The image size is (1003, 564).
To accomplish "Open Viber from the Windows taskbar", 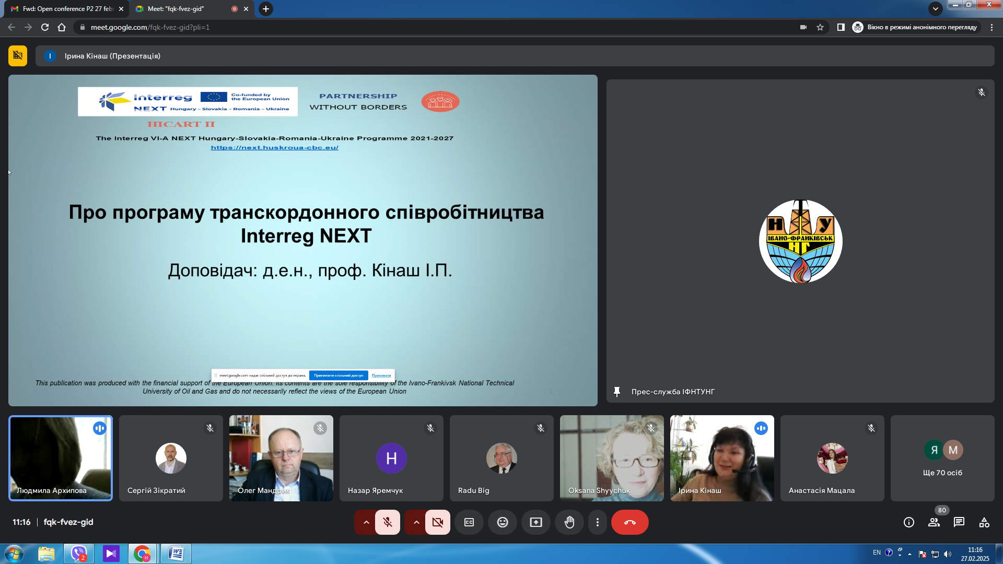I will pos(79,553).
